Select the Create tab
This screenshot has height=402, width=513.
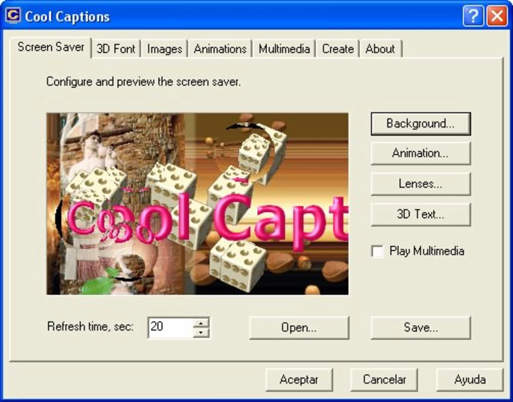point(338,49)
